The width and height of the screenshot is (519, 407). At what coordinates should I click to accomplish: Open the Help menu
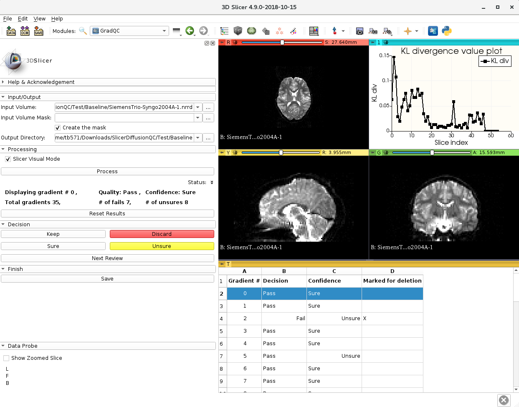click(x=57, y=19)
